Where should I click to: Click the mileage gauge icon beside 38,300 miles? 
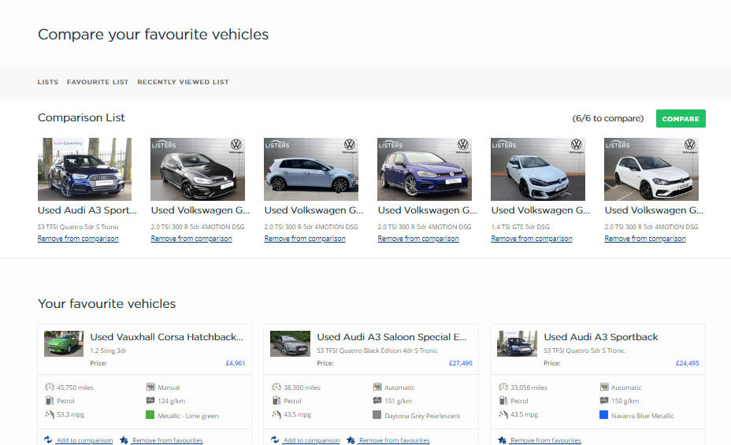(276, 387)
